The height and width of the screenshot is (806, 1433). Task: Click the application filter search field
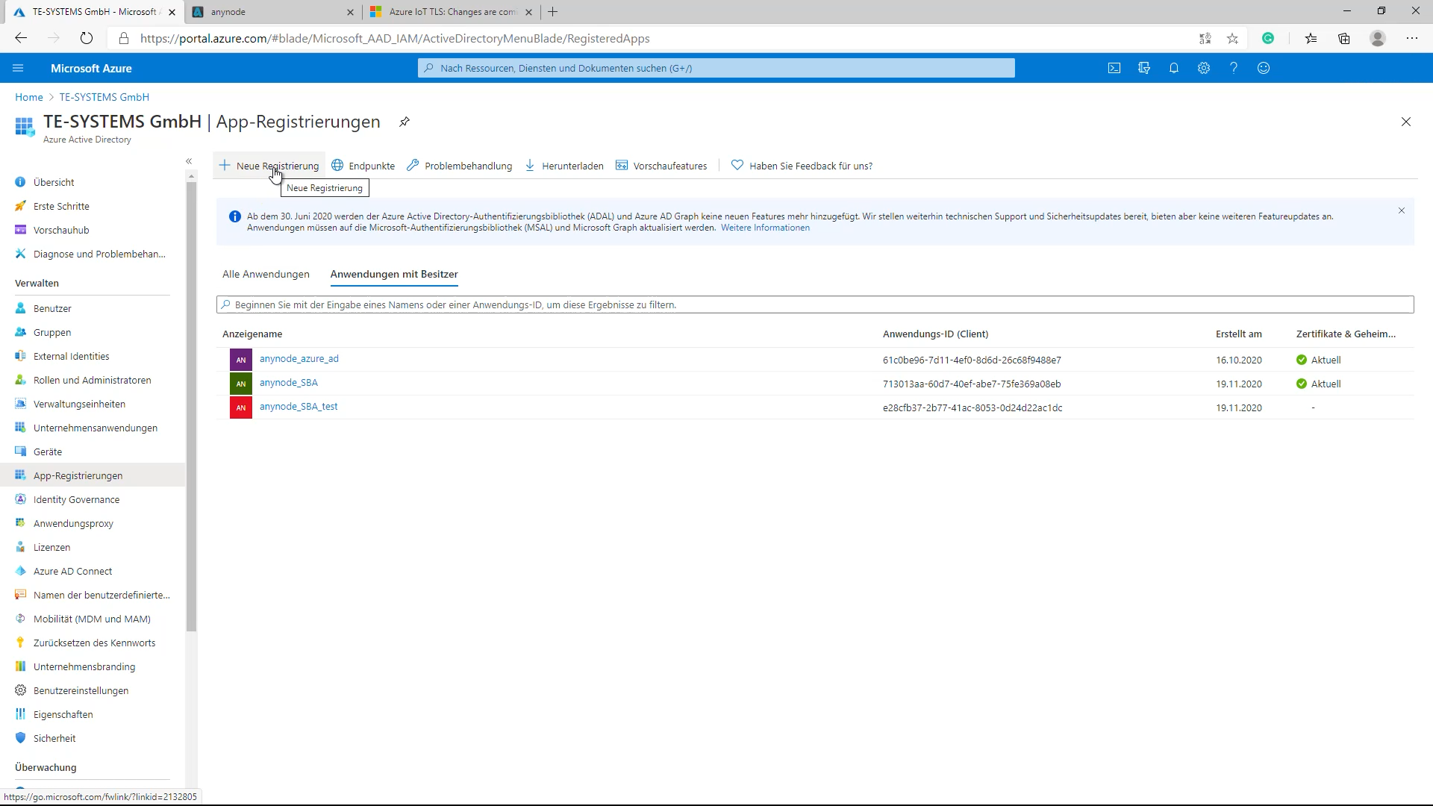point(815,304)
